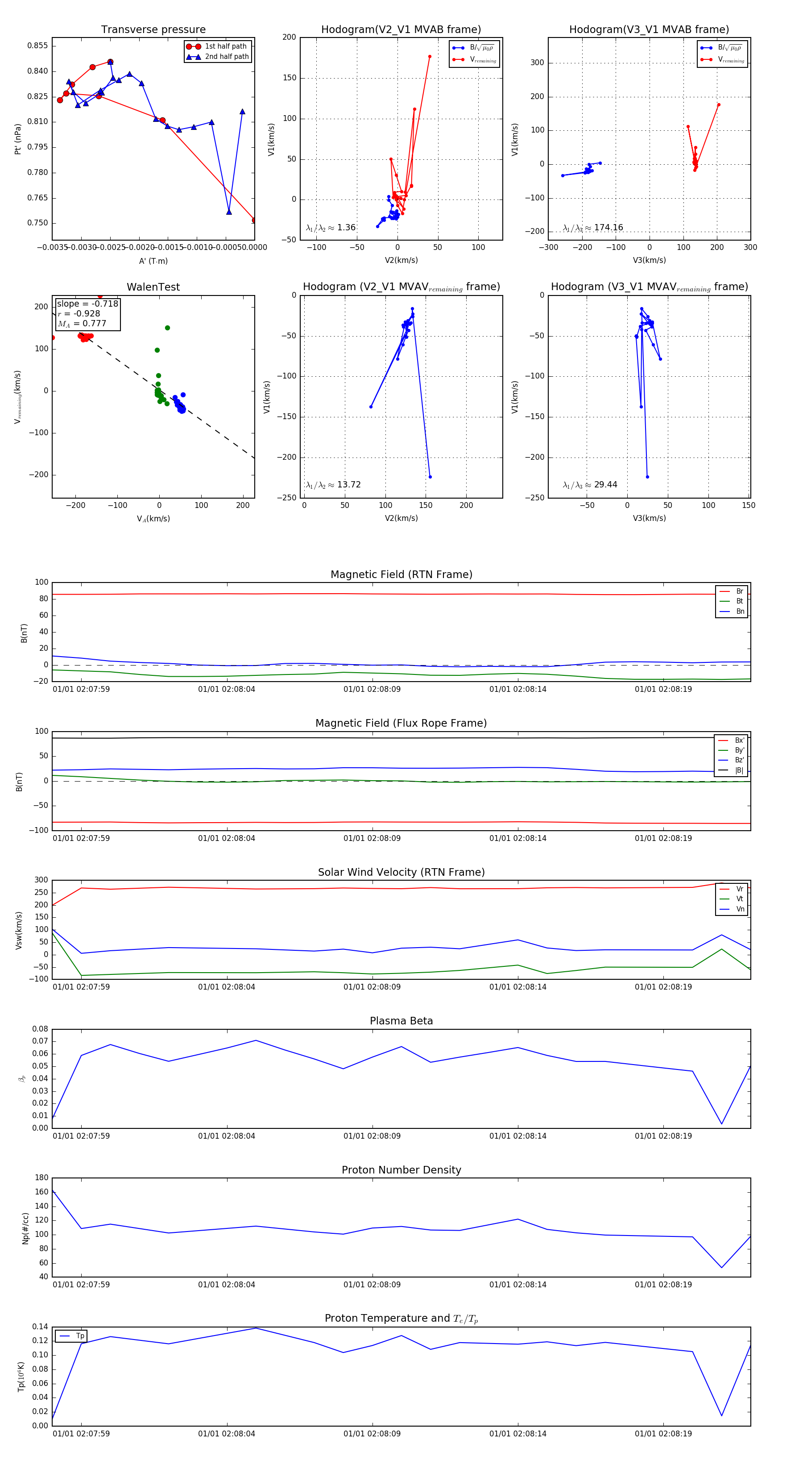Click the 'Transverse pressure' plot title

[x=153, y=30]
